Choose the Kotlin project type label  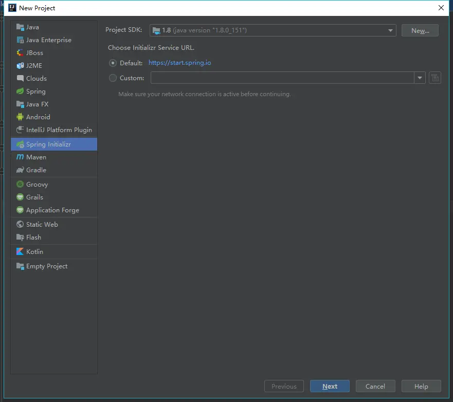34,251
